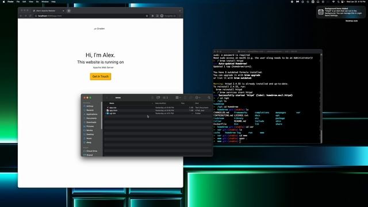Open the Edit menu in the menu bar
This screenshot has width=368, height=207.
pyautogui.click(x=24, y=2)
